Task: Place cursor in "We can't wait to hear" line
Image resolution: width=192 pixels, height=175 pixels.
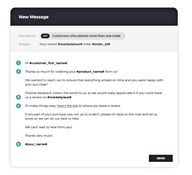Action: [49, 127]
